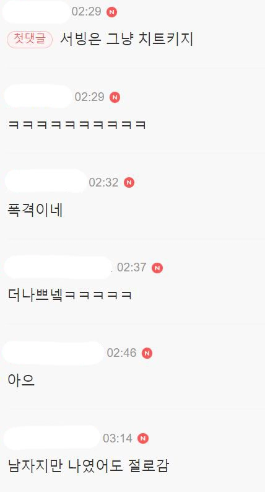The image size is (265, 492).
Task: Open the blurred nickname of the 02:32 commenter
Action: point(46,182)
